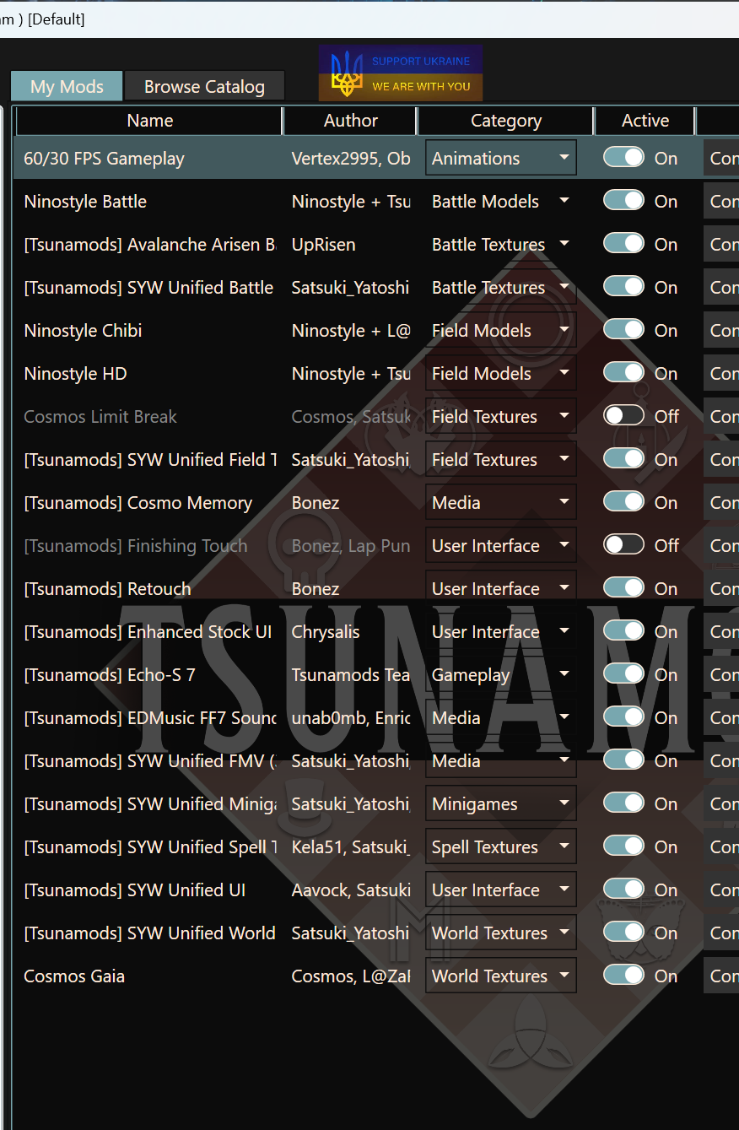Sort mods by the Category column header
Screen dimensions: 739x1130
click(506, 121)
